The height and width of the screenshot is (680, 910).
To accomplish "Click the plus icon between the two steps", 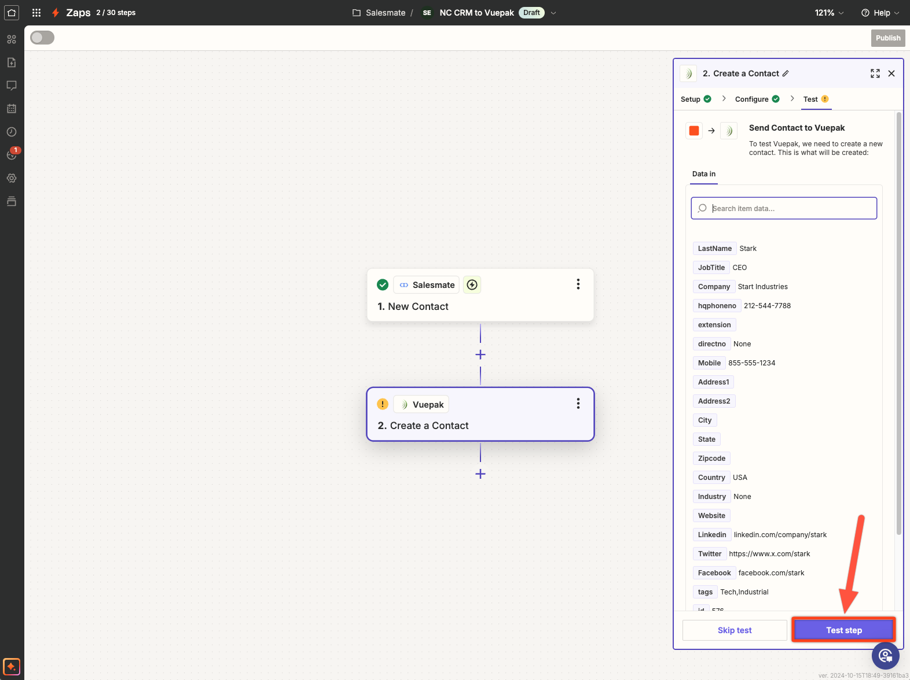I will point(480,354).
